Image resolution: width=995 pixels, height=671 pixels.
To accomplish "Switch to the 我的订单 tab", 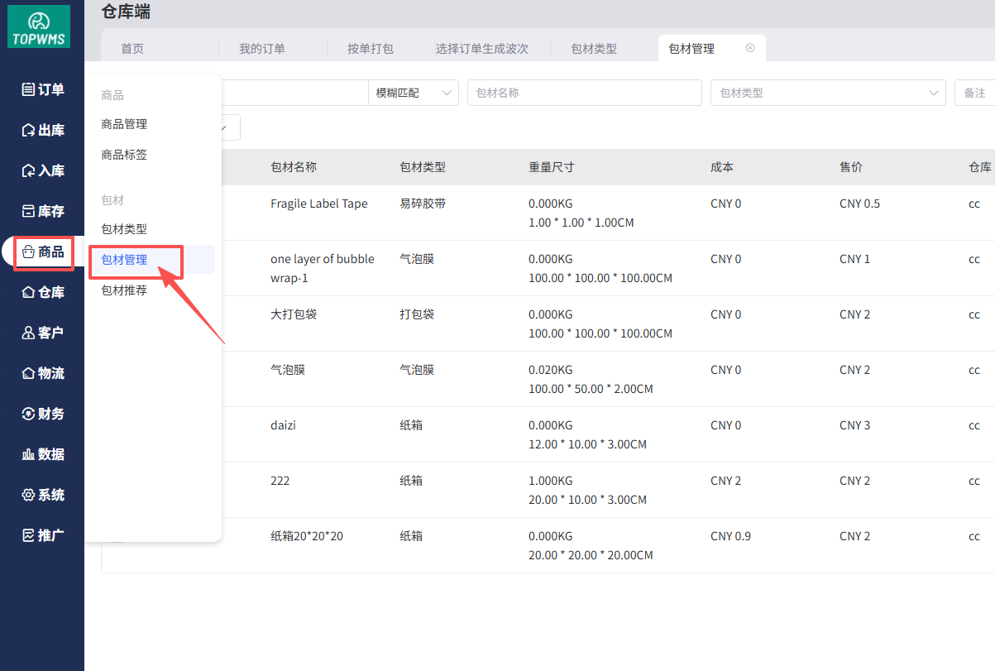I will pyautogui.click(x=262, y=49).
